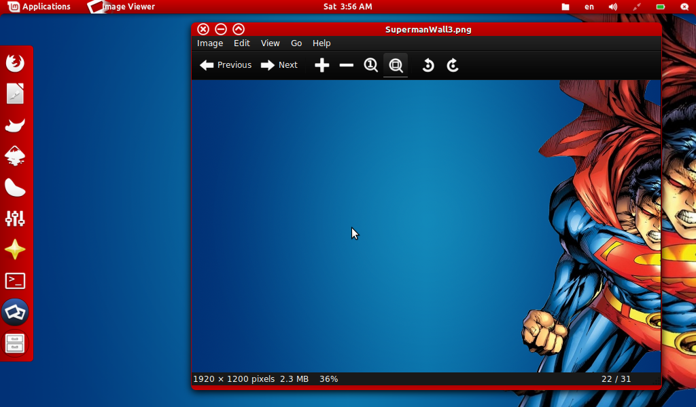Open the volume control in tray
The image size is (696, 407).
click(x=613, y=7)
